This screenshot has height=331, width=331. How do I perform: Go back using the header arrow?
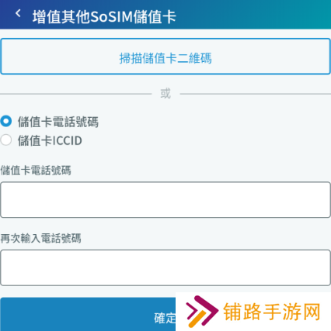point(18,13)
